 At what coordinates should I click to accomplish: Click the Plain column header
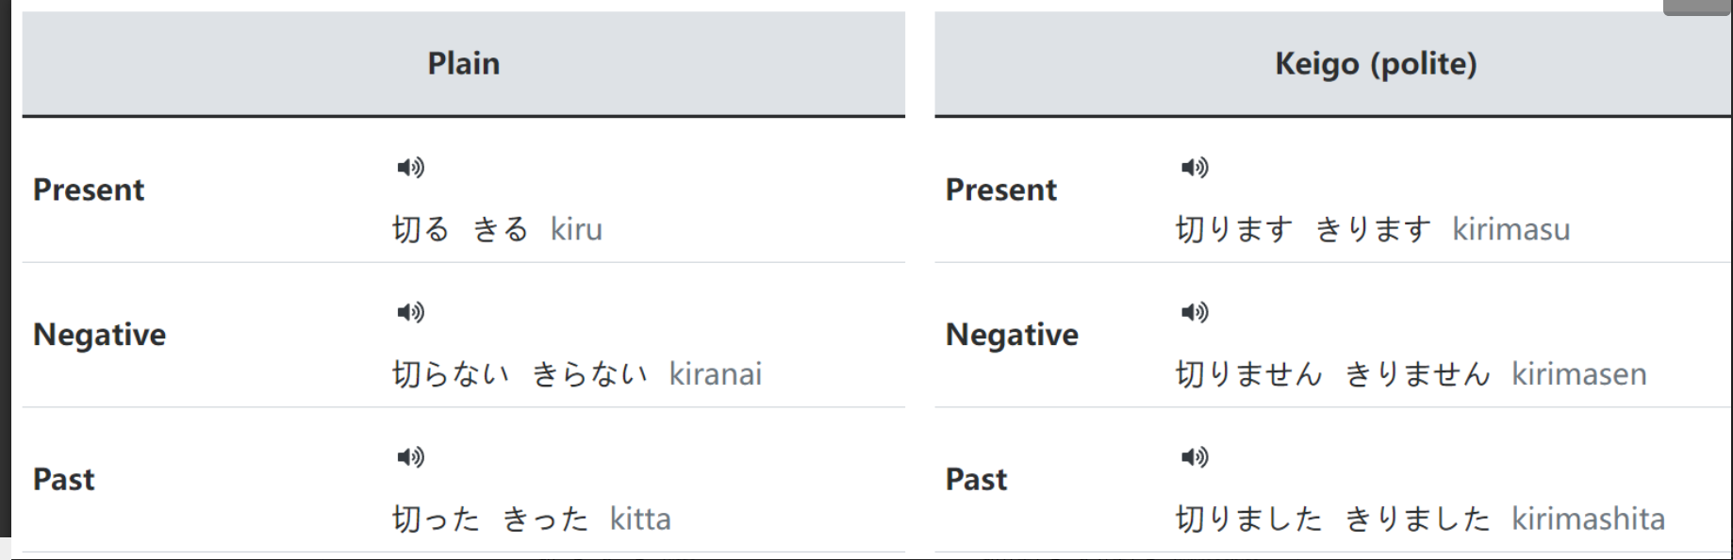[463, 63]
